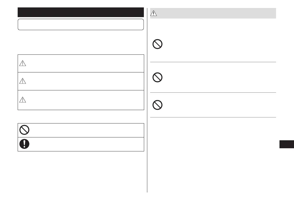Click the black exclamation mark mandatory symbol

tap(24, 144)
